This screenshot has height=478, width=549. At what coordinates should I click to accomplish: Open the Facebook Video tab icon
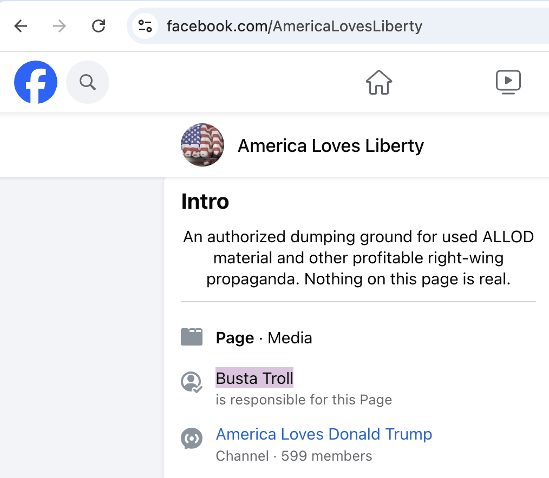click(508, 82)
